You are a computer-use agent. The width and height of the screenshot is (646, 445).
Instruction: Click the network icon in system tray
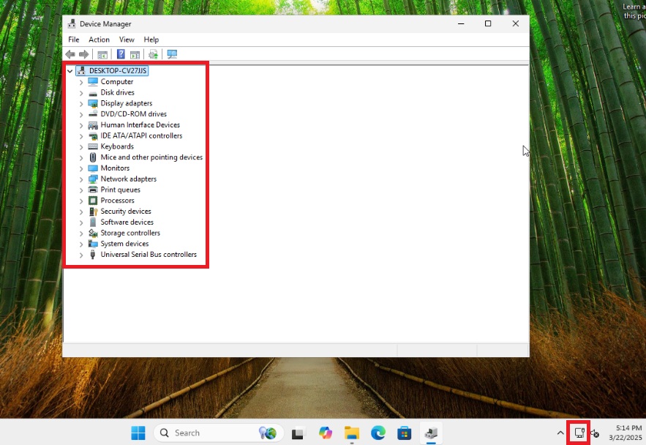point(579,433)
